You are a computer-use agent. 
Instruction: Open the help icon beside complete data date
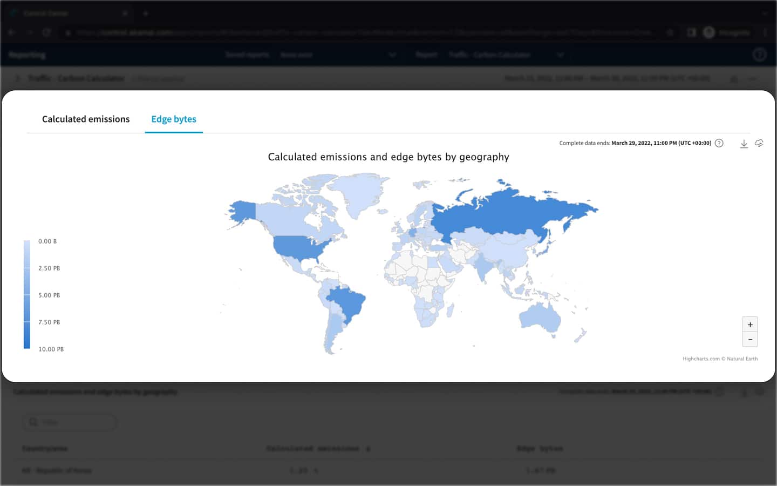(x=719, y=144)
